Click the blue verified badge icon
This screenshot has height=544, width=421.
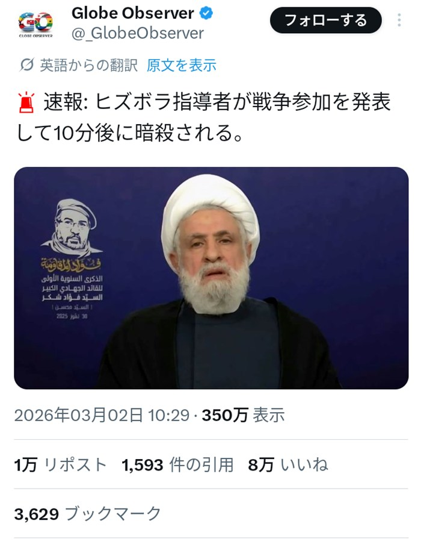206,13
